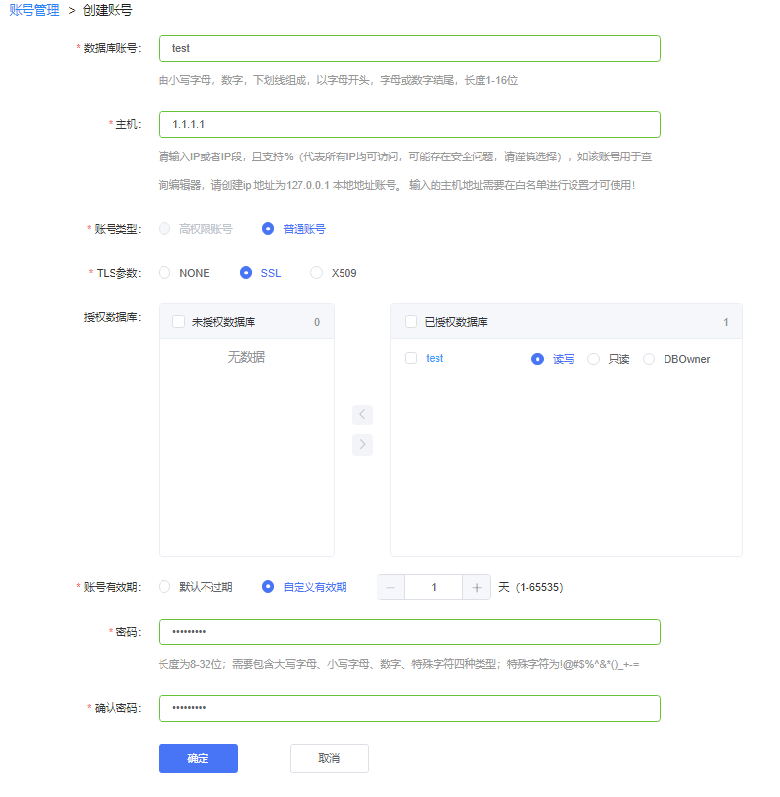
Task: Increase validity days with plus button
Action: [477, 588]
